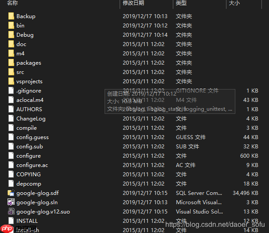
Task: Click the AC 文件 type cell
Action: (x=186, y=165)
